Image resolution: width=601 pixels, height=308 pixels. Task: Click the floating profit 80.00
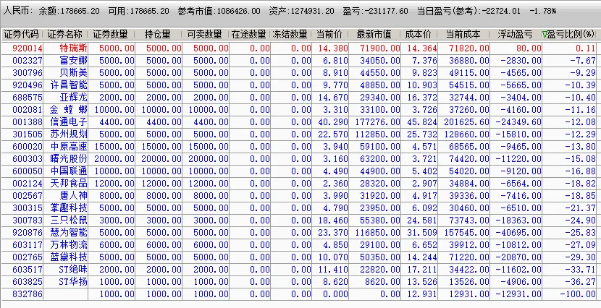529,48
